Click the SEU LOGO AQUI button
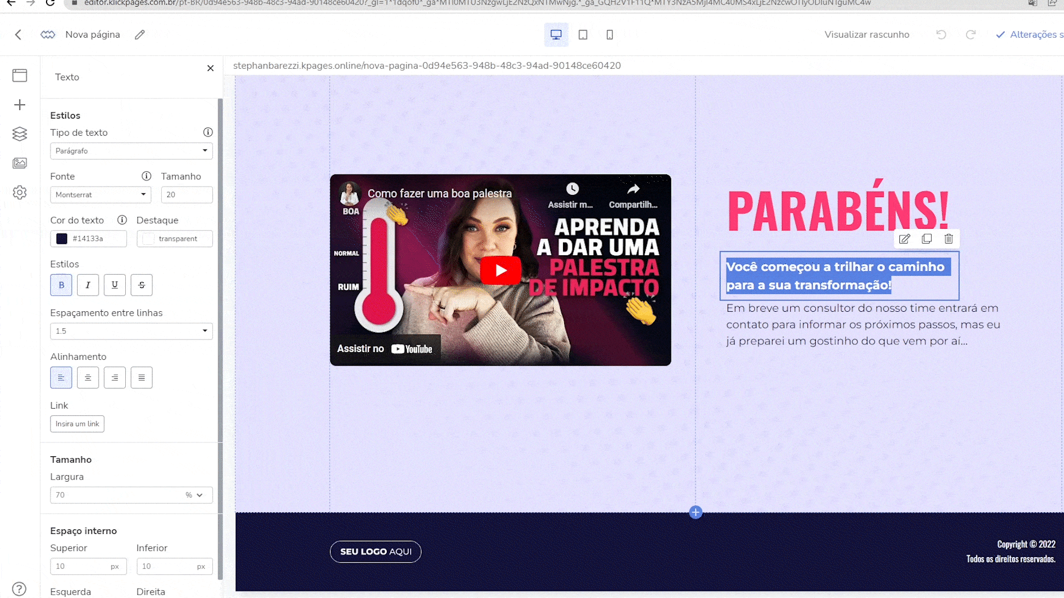The image size is (1064, 598). click(x=376, y=551)
